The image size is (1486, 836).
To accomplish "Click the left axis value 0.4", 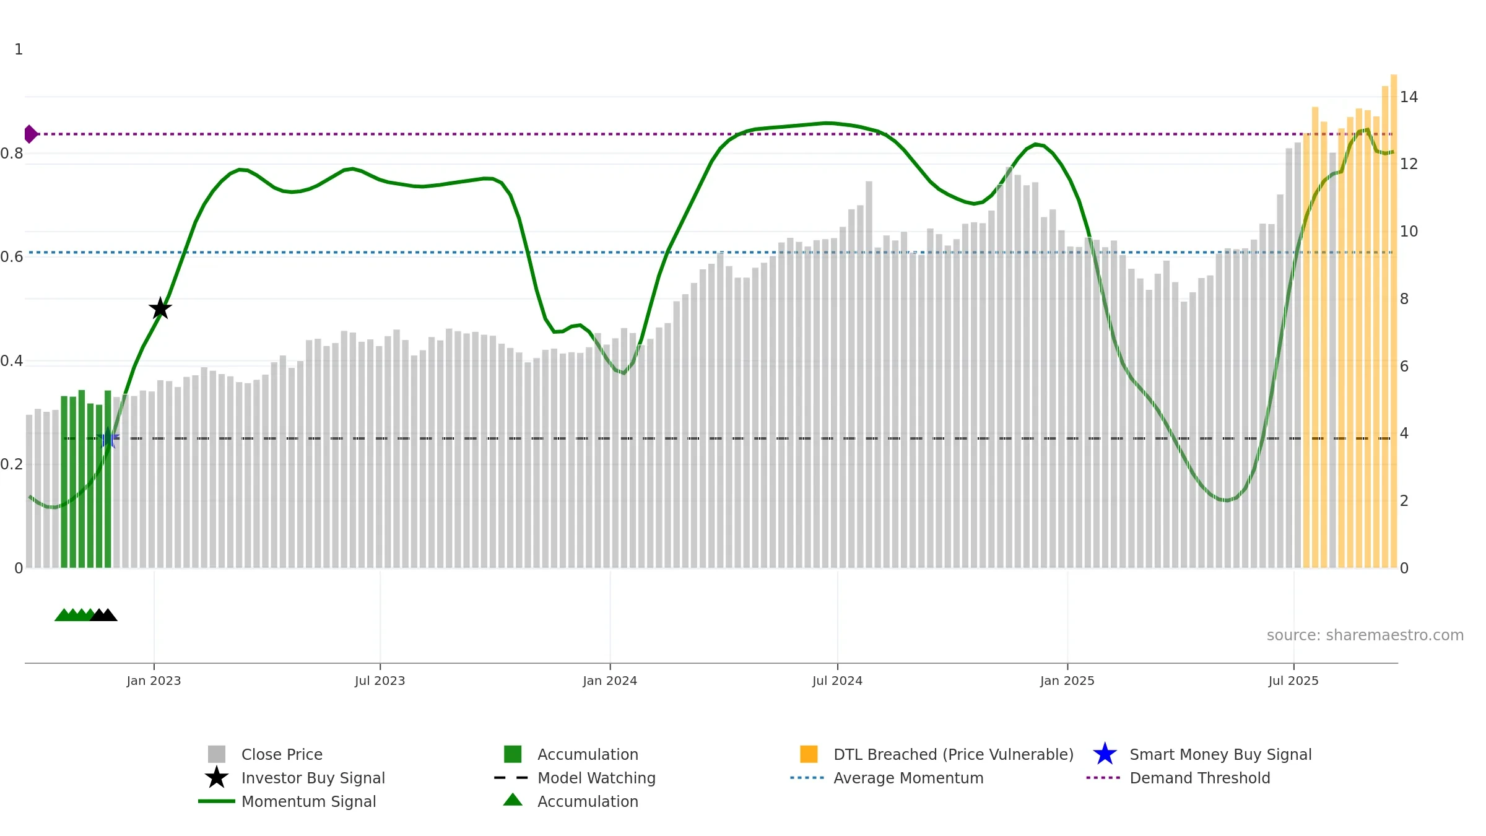I will (12, 361).
